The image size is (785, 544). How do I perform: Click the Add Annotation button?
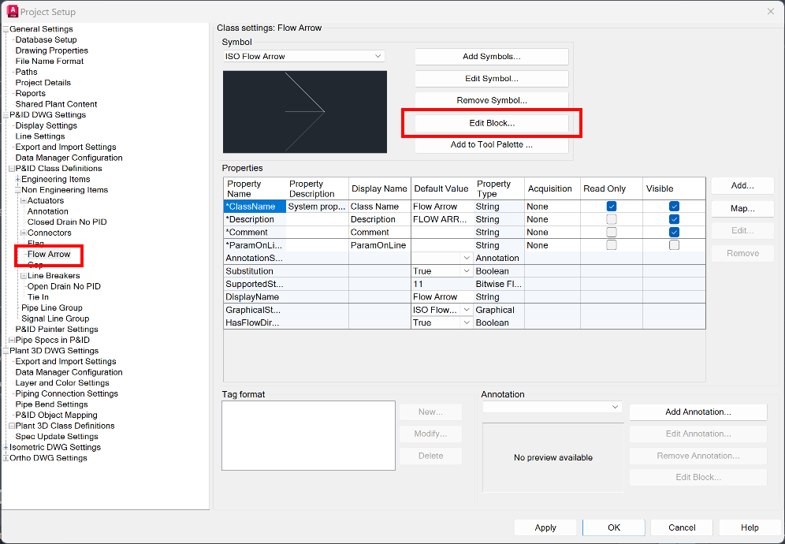698,412
